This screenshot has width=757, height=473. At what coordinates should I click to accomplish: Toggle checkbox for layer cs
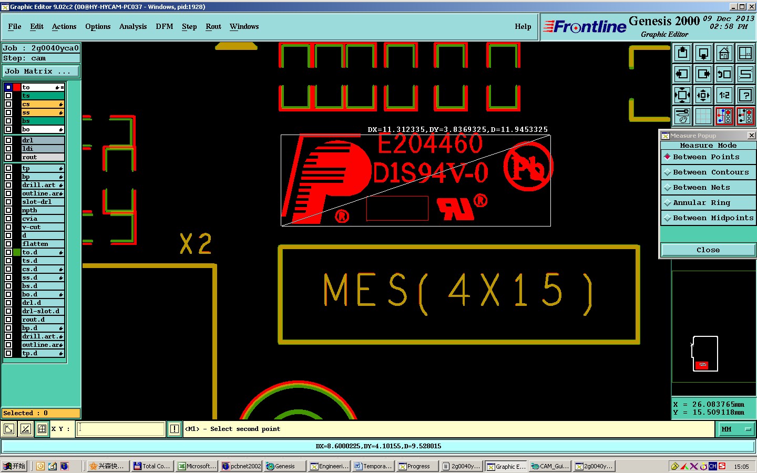[x=8, y=104]
